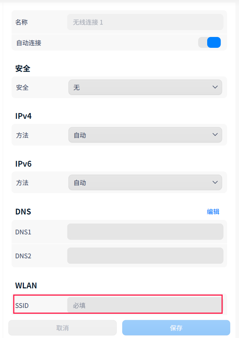Select the IPv6 section heading
Viewport: 239px width, 338px height.
[x=24, y=164]
